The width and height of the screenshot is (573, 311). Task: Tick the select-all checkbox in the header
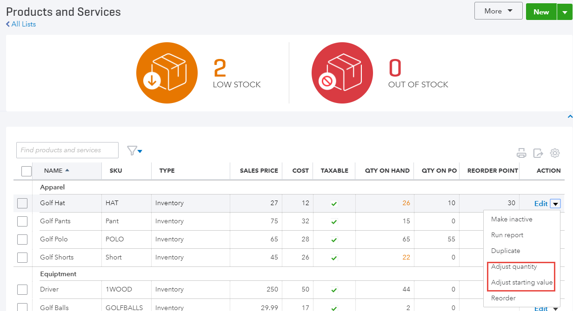click(x=27, y=171)
